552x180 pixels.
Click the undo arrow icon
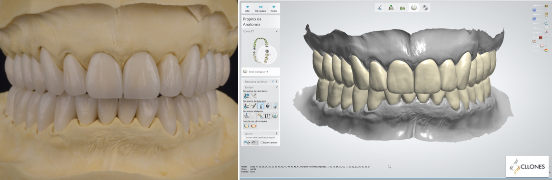click(246, 142)
